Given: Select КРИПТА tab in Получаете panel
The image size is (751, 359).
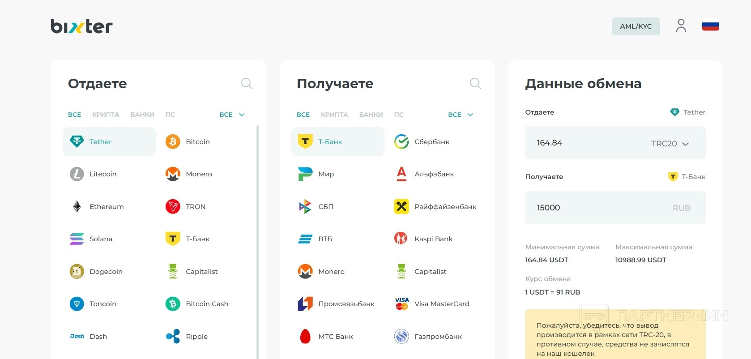Looking at the screenshot, I should click(x=334, y=115).
